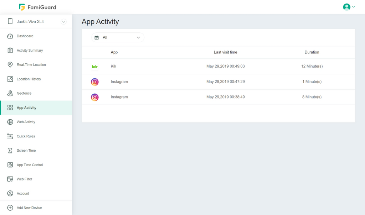This screenshot has width=365, height=215.
Task: Click the Instagram icon in the 00:47:29 row
Action: [95, 82]
